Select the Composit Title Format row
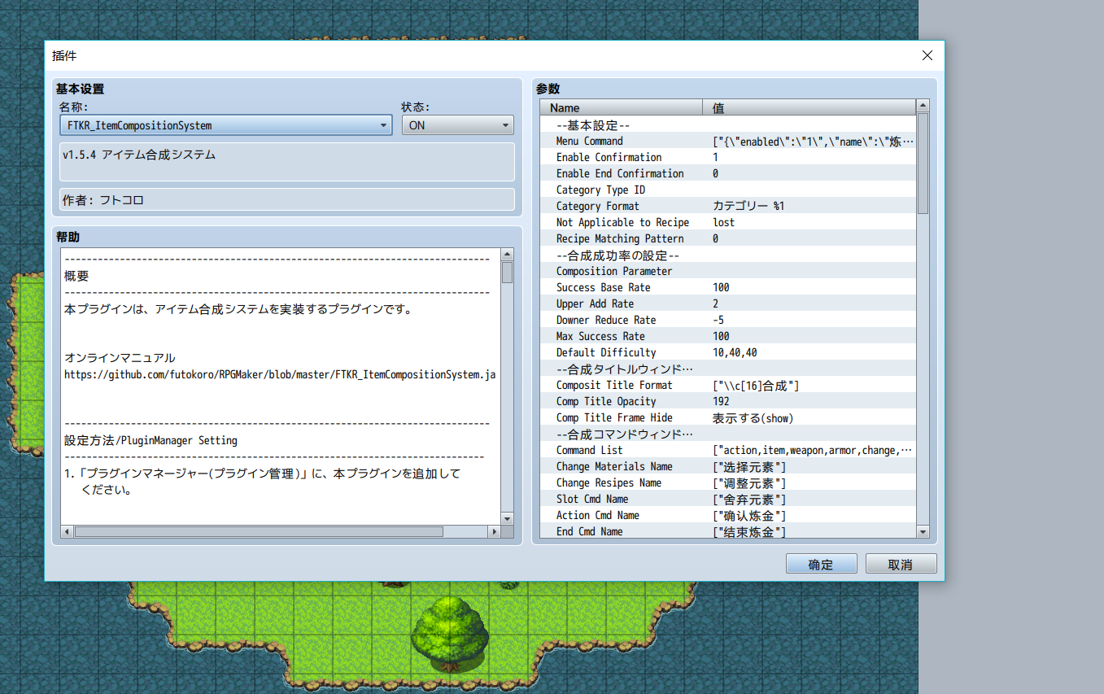This screenshot has width=1104, height=694. point(728,385)
